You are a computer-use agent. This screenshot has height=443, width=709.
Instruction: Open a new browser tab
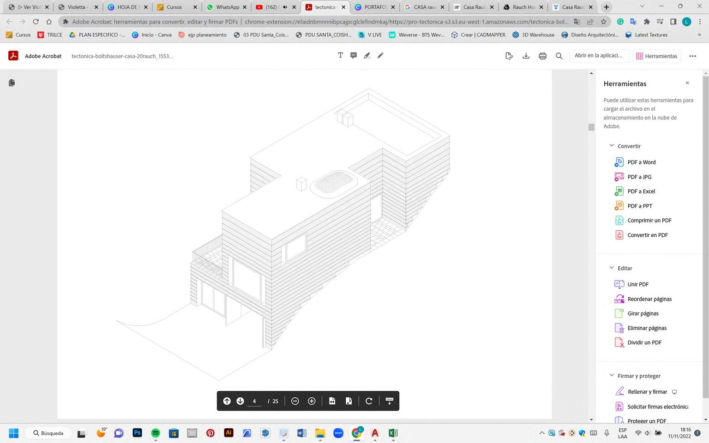607,7
